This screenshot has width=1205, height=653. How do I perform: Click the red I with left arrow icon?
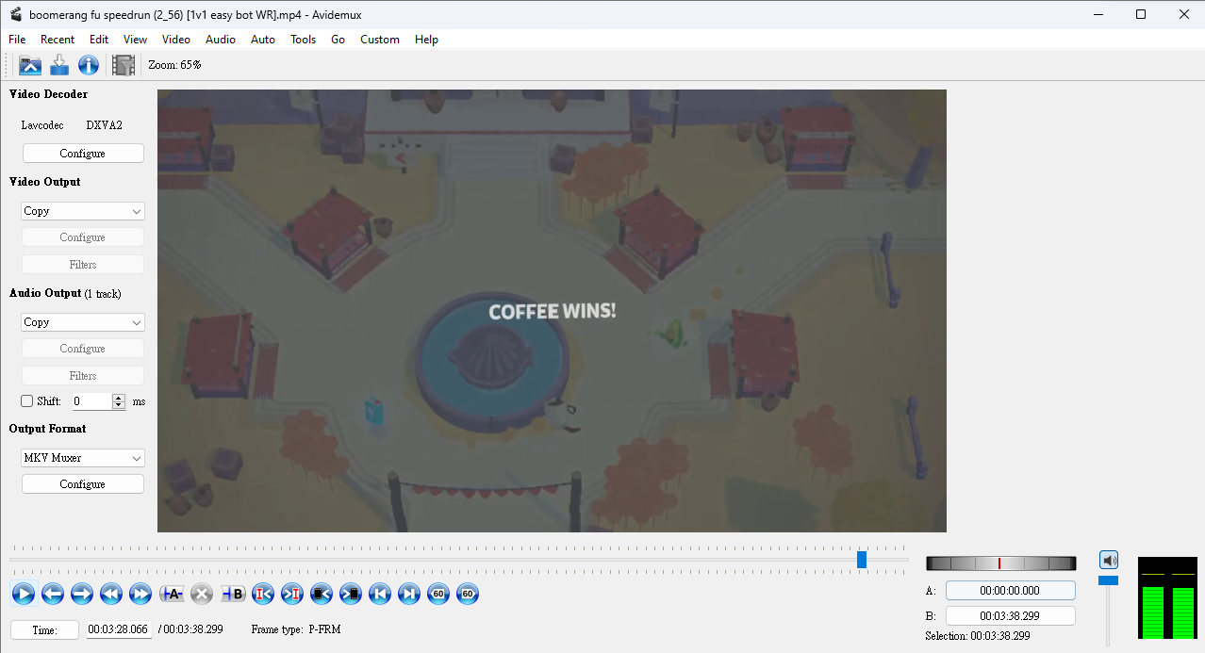pos(263,594)
